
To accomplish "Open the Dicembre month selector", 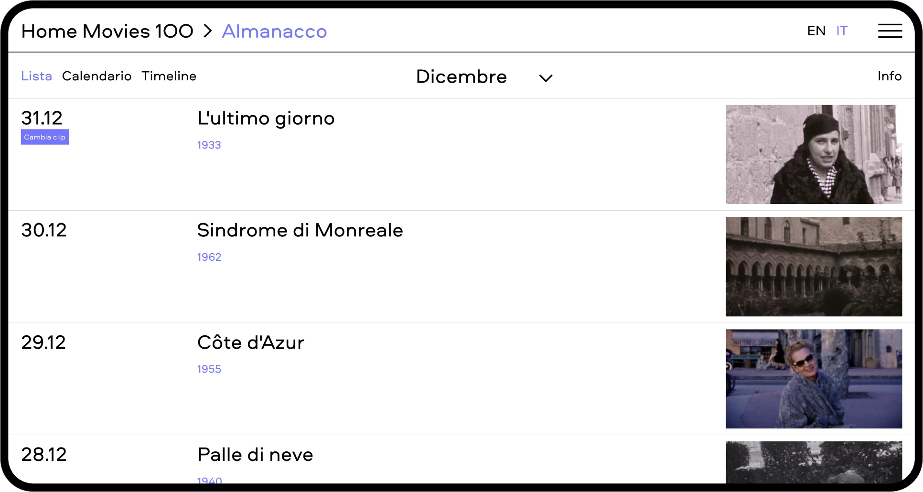I will coord(461,77).
